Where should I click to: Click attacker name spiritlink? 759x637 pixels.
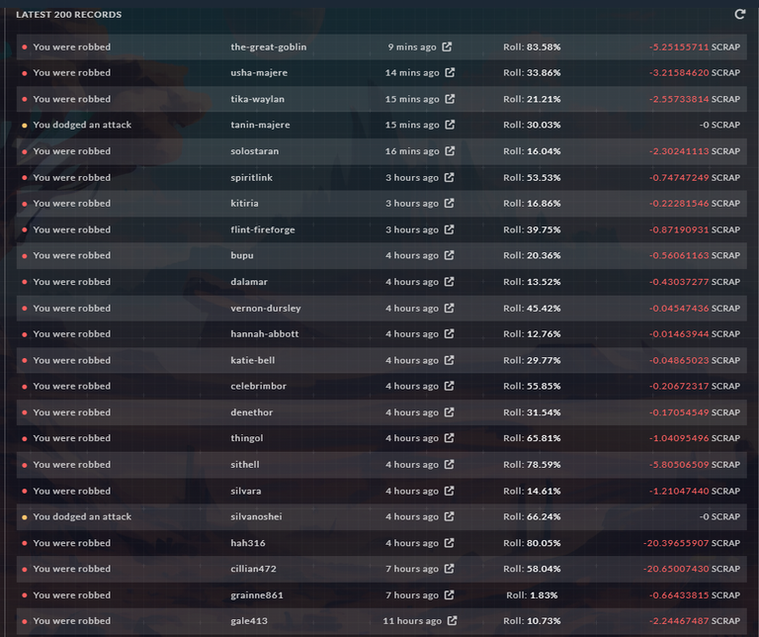click(252, 178)
